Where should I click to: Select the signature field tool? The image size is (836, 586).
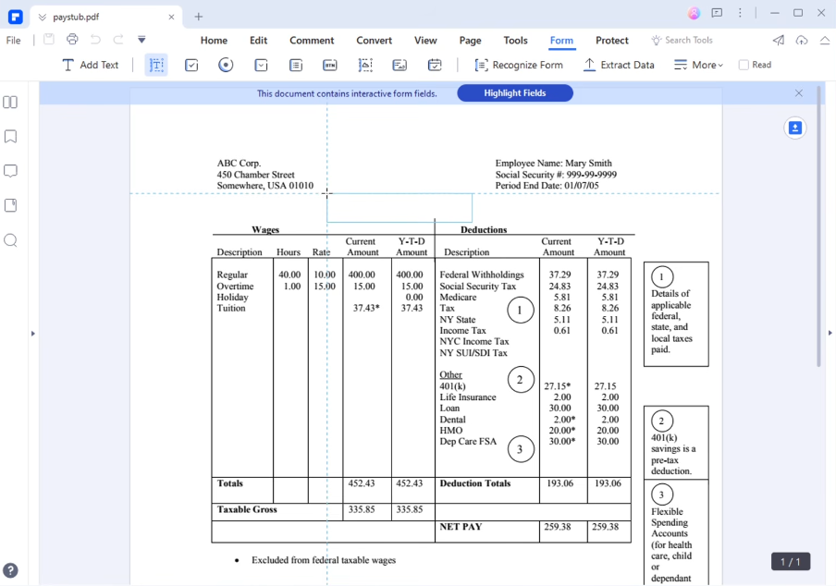pos(400,65)
